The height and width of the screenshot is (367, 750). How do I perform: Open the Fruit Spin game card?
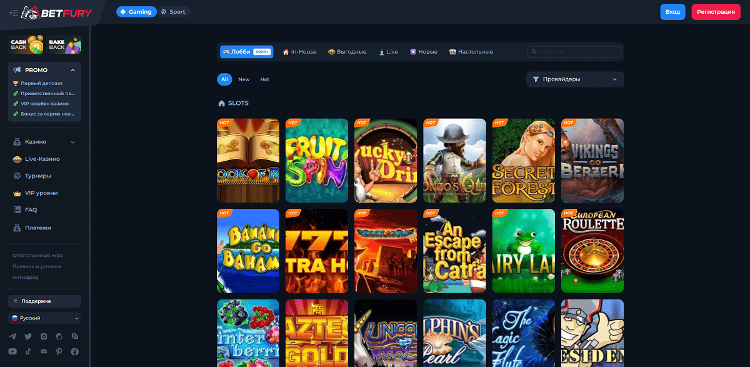tap(317, 161)
